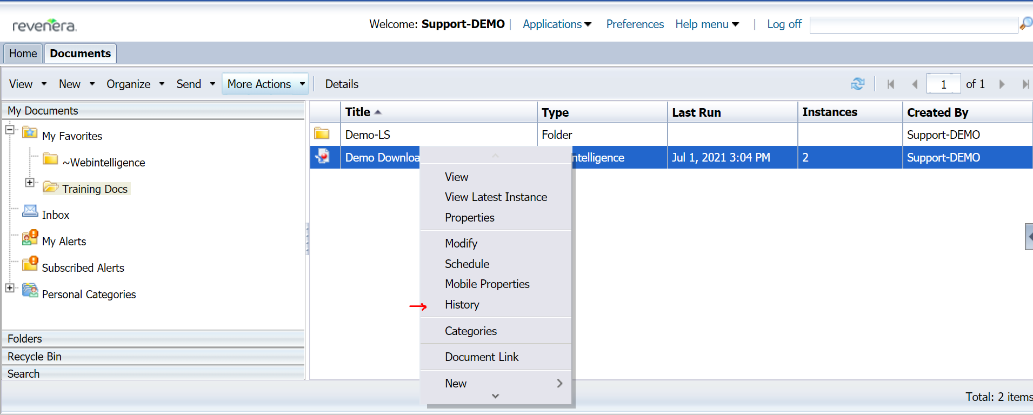Go to first page arrow

[x=891, y=84]
